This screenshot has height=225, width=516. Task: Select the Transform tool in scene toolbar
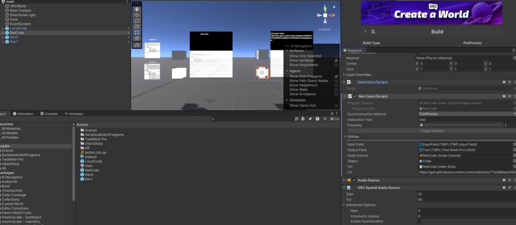[x=137, y=38]
